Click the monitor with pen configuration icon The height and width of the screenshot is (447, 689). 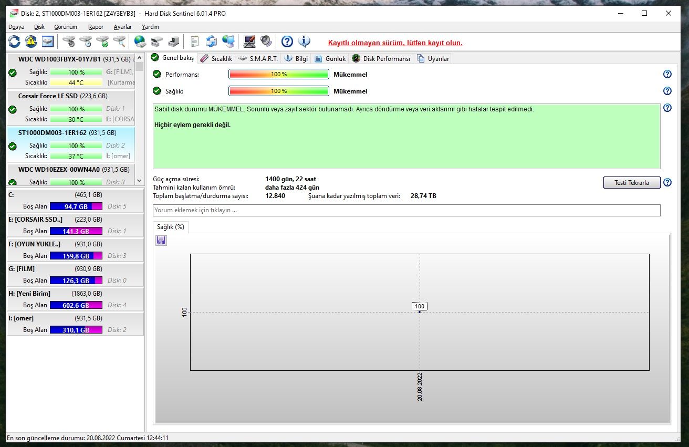249,41
